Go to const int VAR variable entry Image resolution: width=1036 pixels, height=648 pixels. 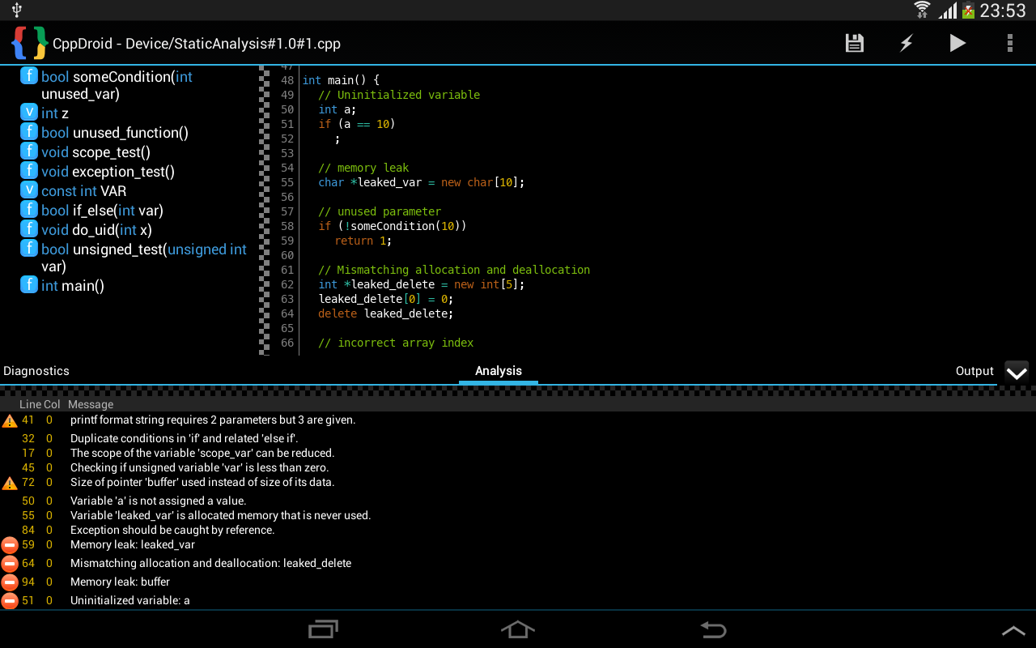point(83,191)
